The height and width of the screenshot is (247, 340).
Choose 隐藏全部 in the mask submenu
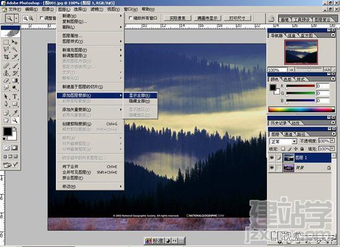click(x=140, y=101)
